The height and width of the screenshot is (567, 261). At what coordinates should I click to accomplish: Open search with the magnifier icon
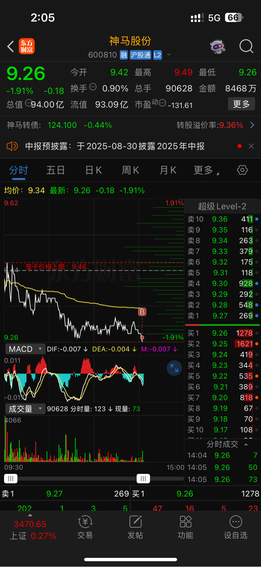[x=246, y=46]
